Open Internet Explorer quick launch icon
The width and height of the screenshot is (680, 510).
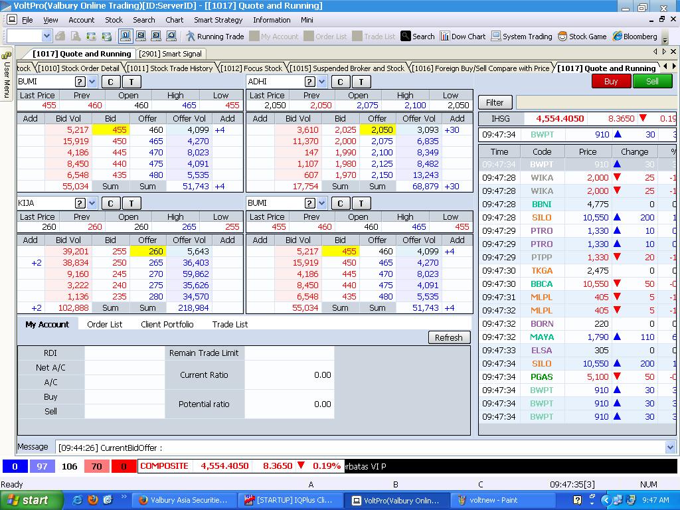pyautogui.click(x=77, y=500)
